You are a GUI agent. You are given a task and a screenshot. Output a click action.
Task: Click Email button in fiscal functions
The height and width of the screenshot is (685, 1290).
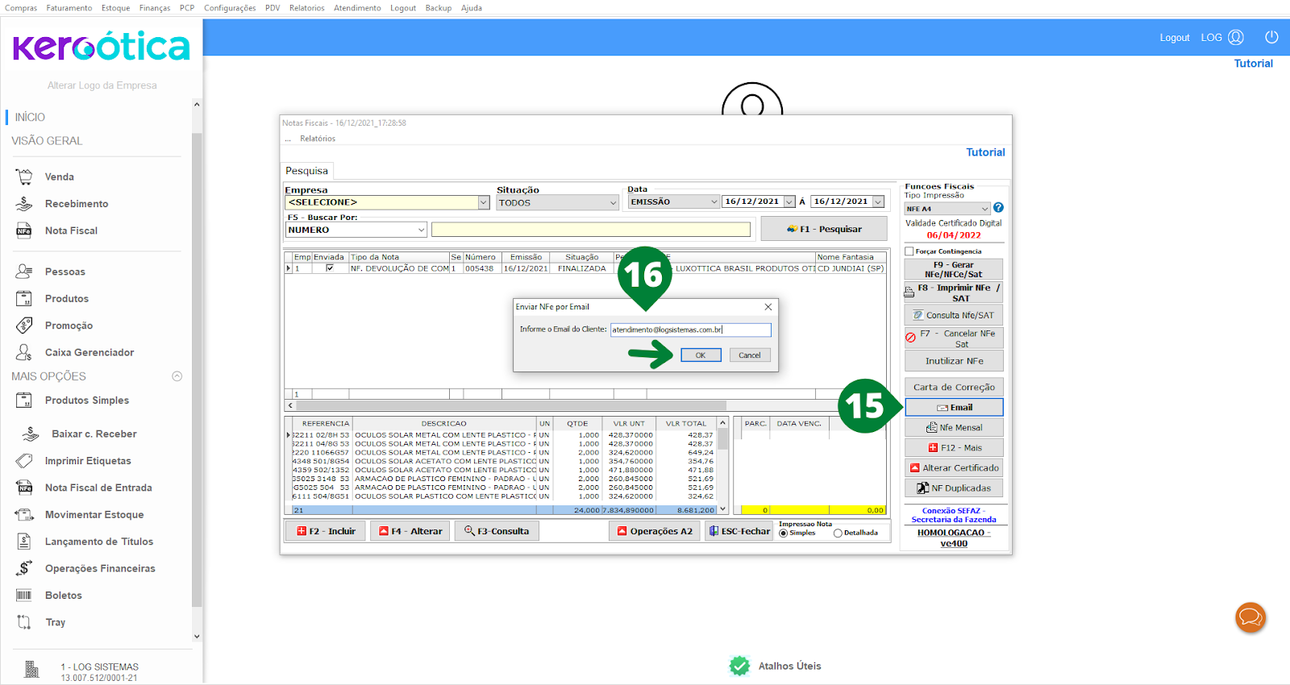[x=954, y=408]
